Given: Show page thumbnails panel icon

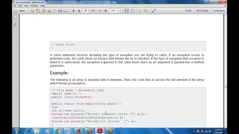Looking at the screenshot, I should tap(15, 17).
